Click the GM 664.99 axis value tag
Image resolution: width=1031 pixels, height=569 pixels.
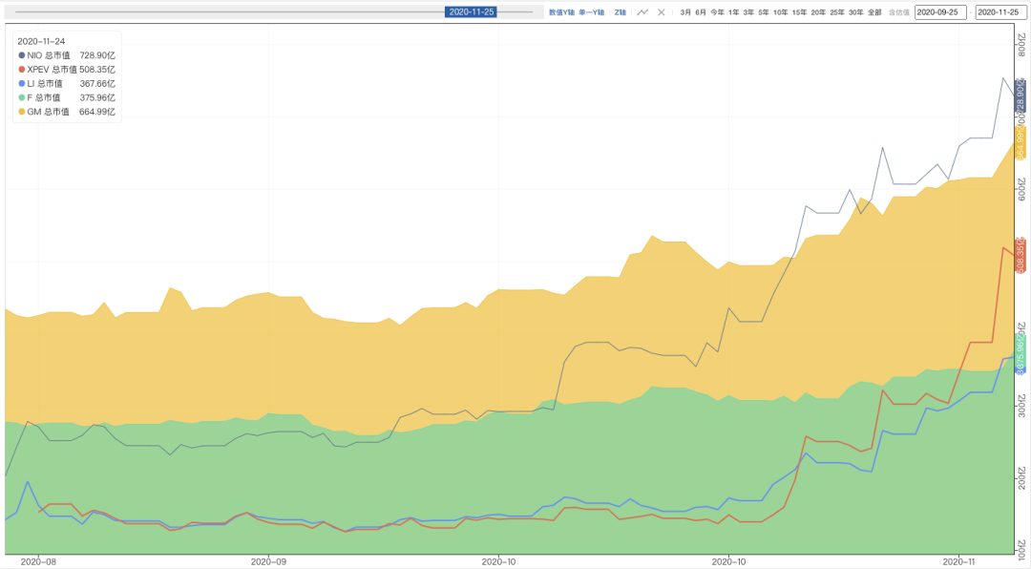[1020, 143]
